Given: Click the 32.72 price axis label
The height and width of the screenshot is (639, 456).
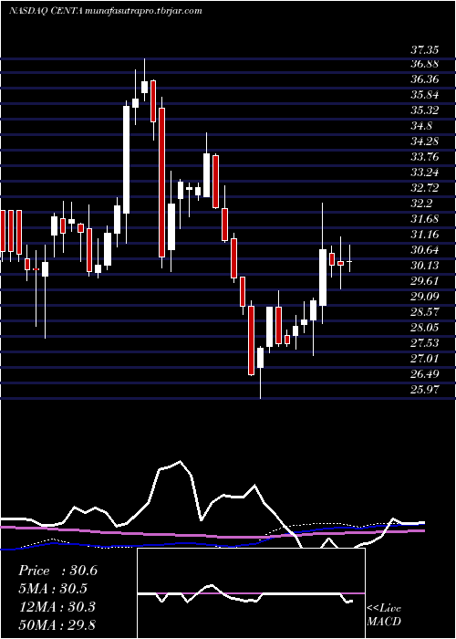Looking at the screenshot, I should (x=425, y=188).
